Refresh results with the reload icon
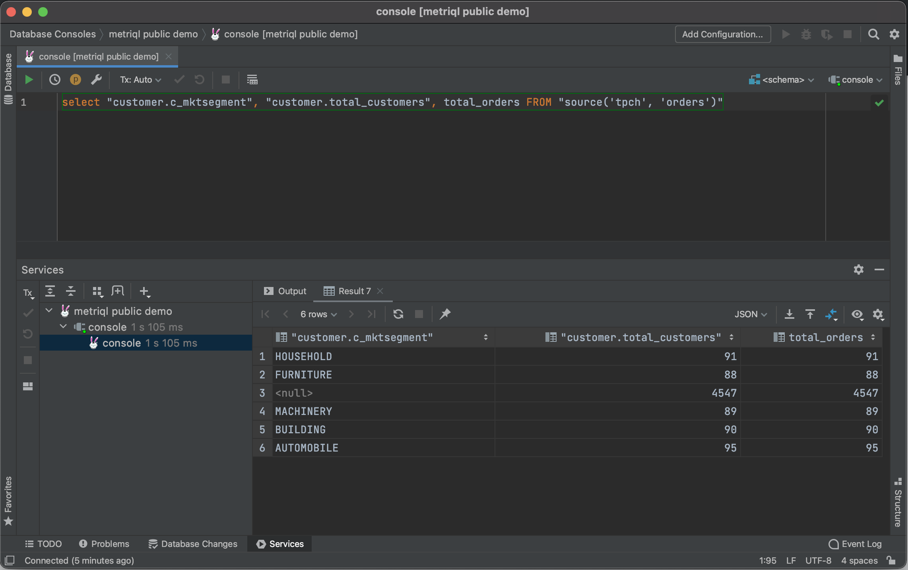This screenshot has height=570, width=908. 398,314
